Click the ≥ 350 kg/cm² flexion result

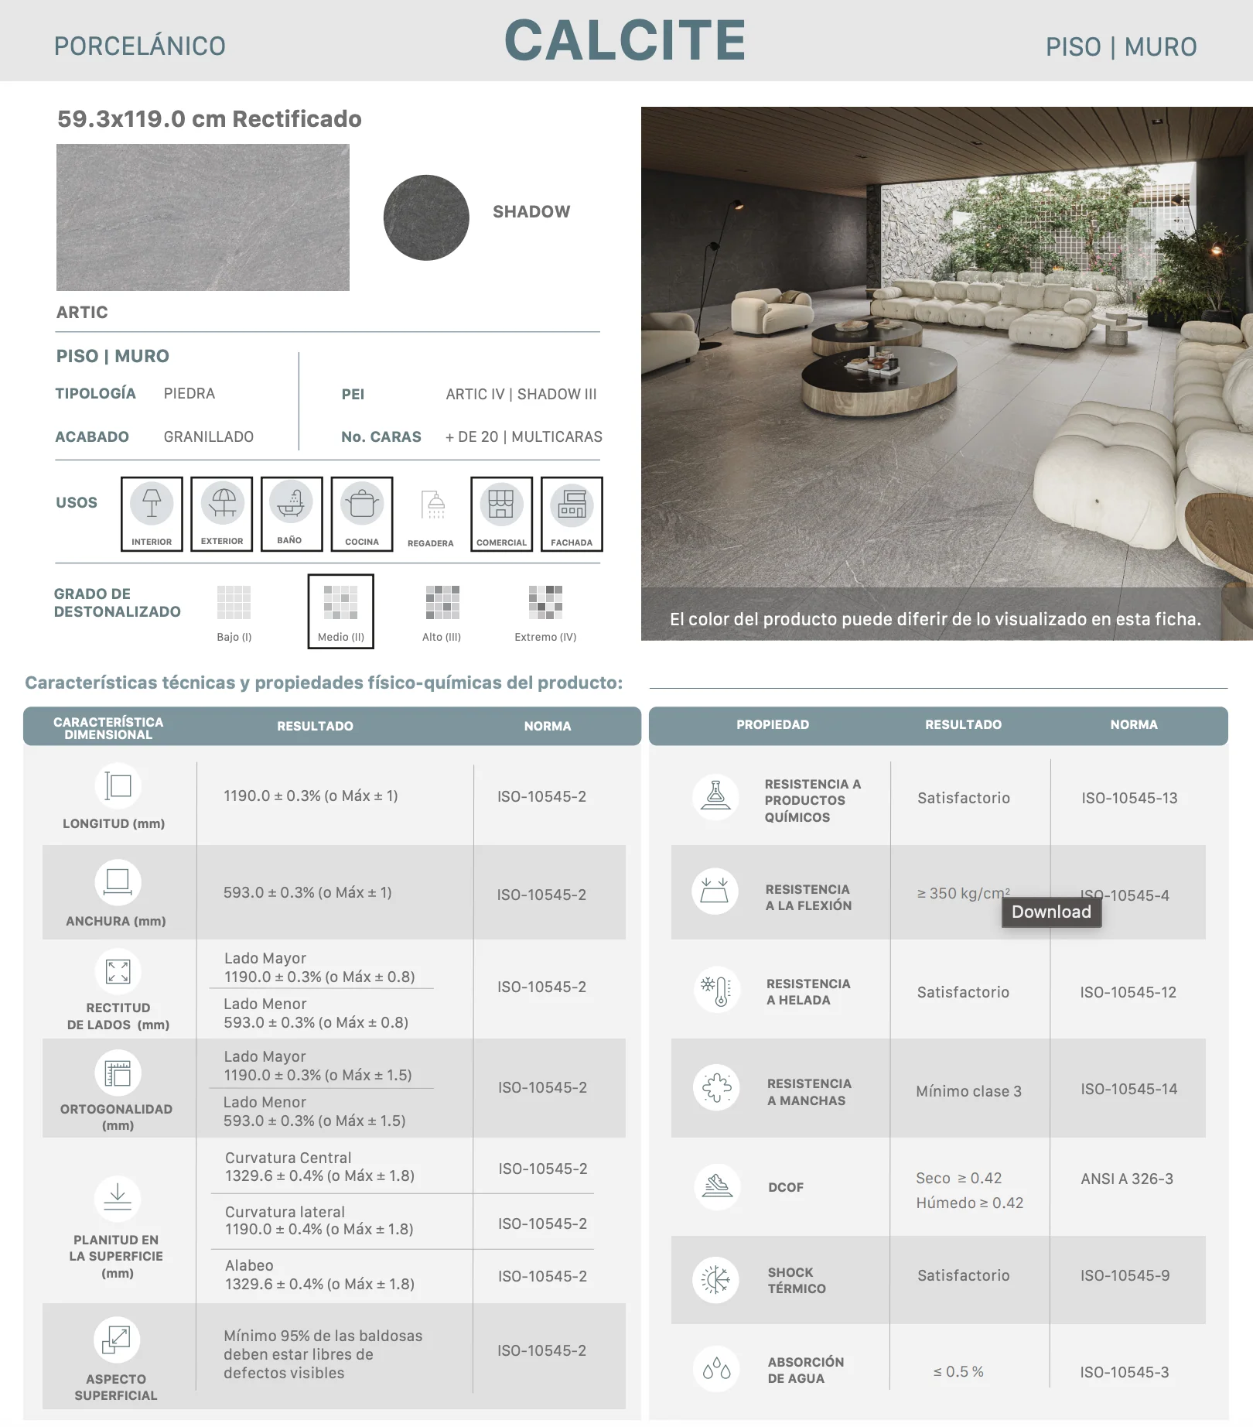click(x=964, y=893)
